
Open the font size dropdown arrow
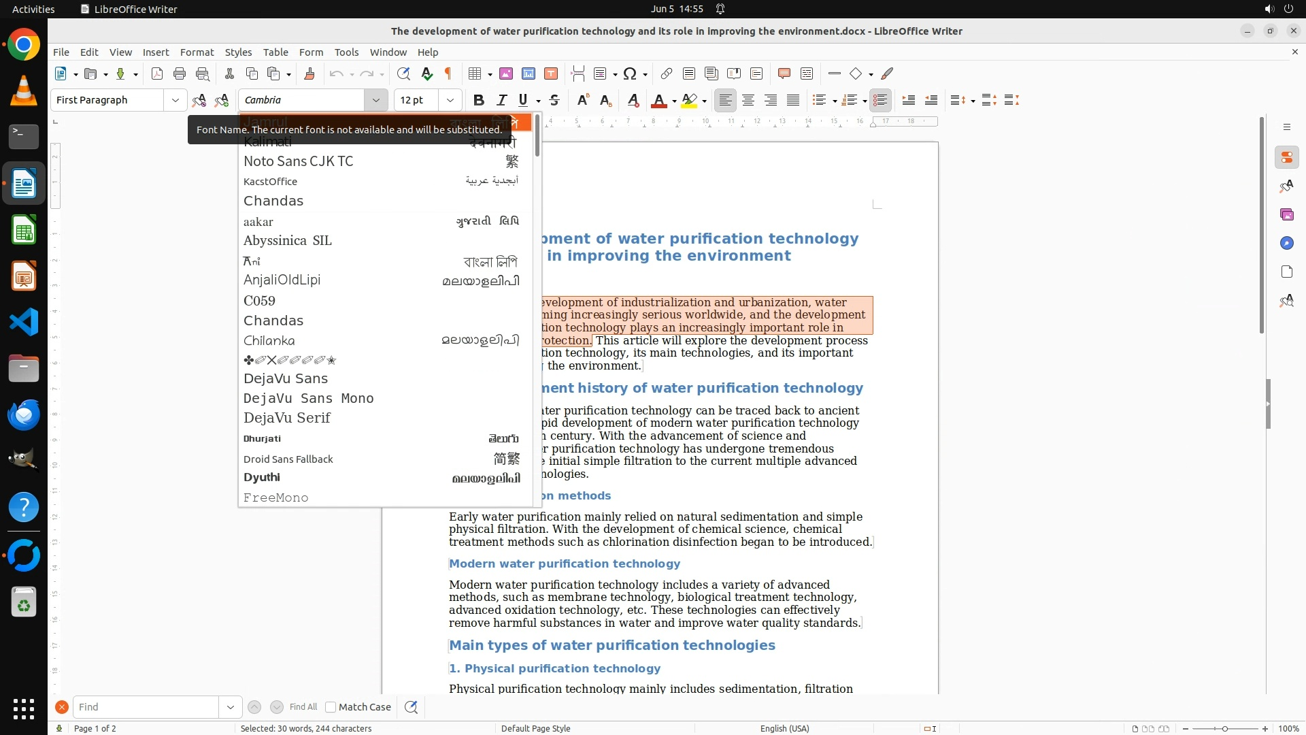tap(450, 100)
